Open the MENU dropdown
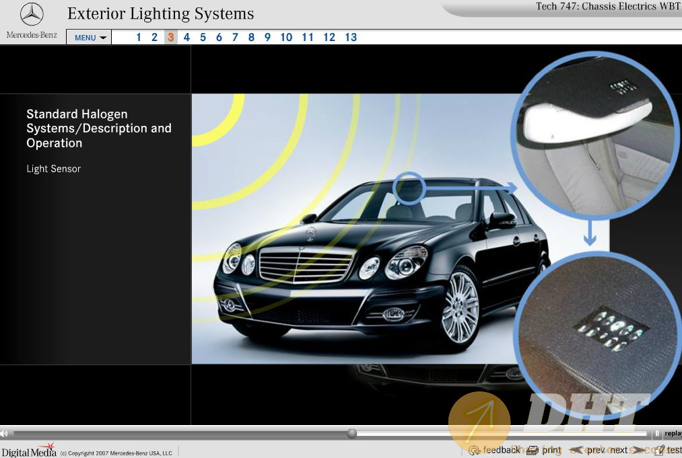This screenshot has width=682, height=458. coord(89,38)
